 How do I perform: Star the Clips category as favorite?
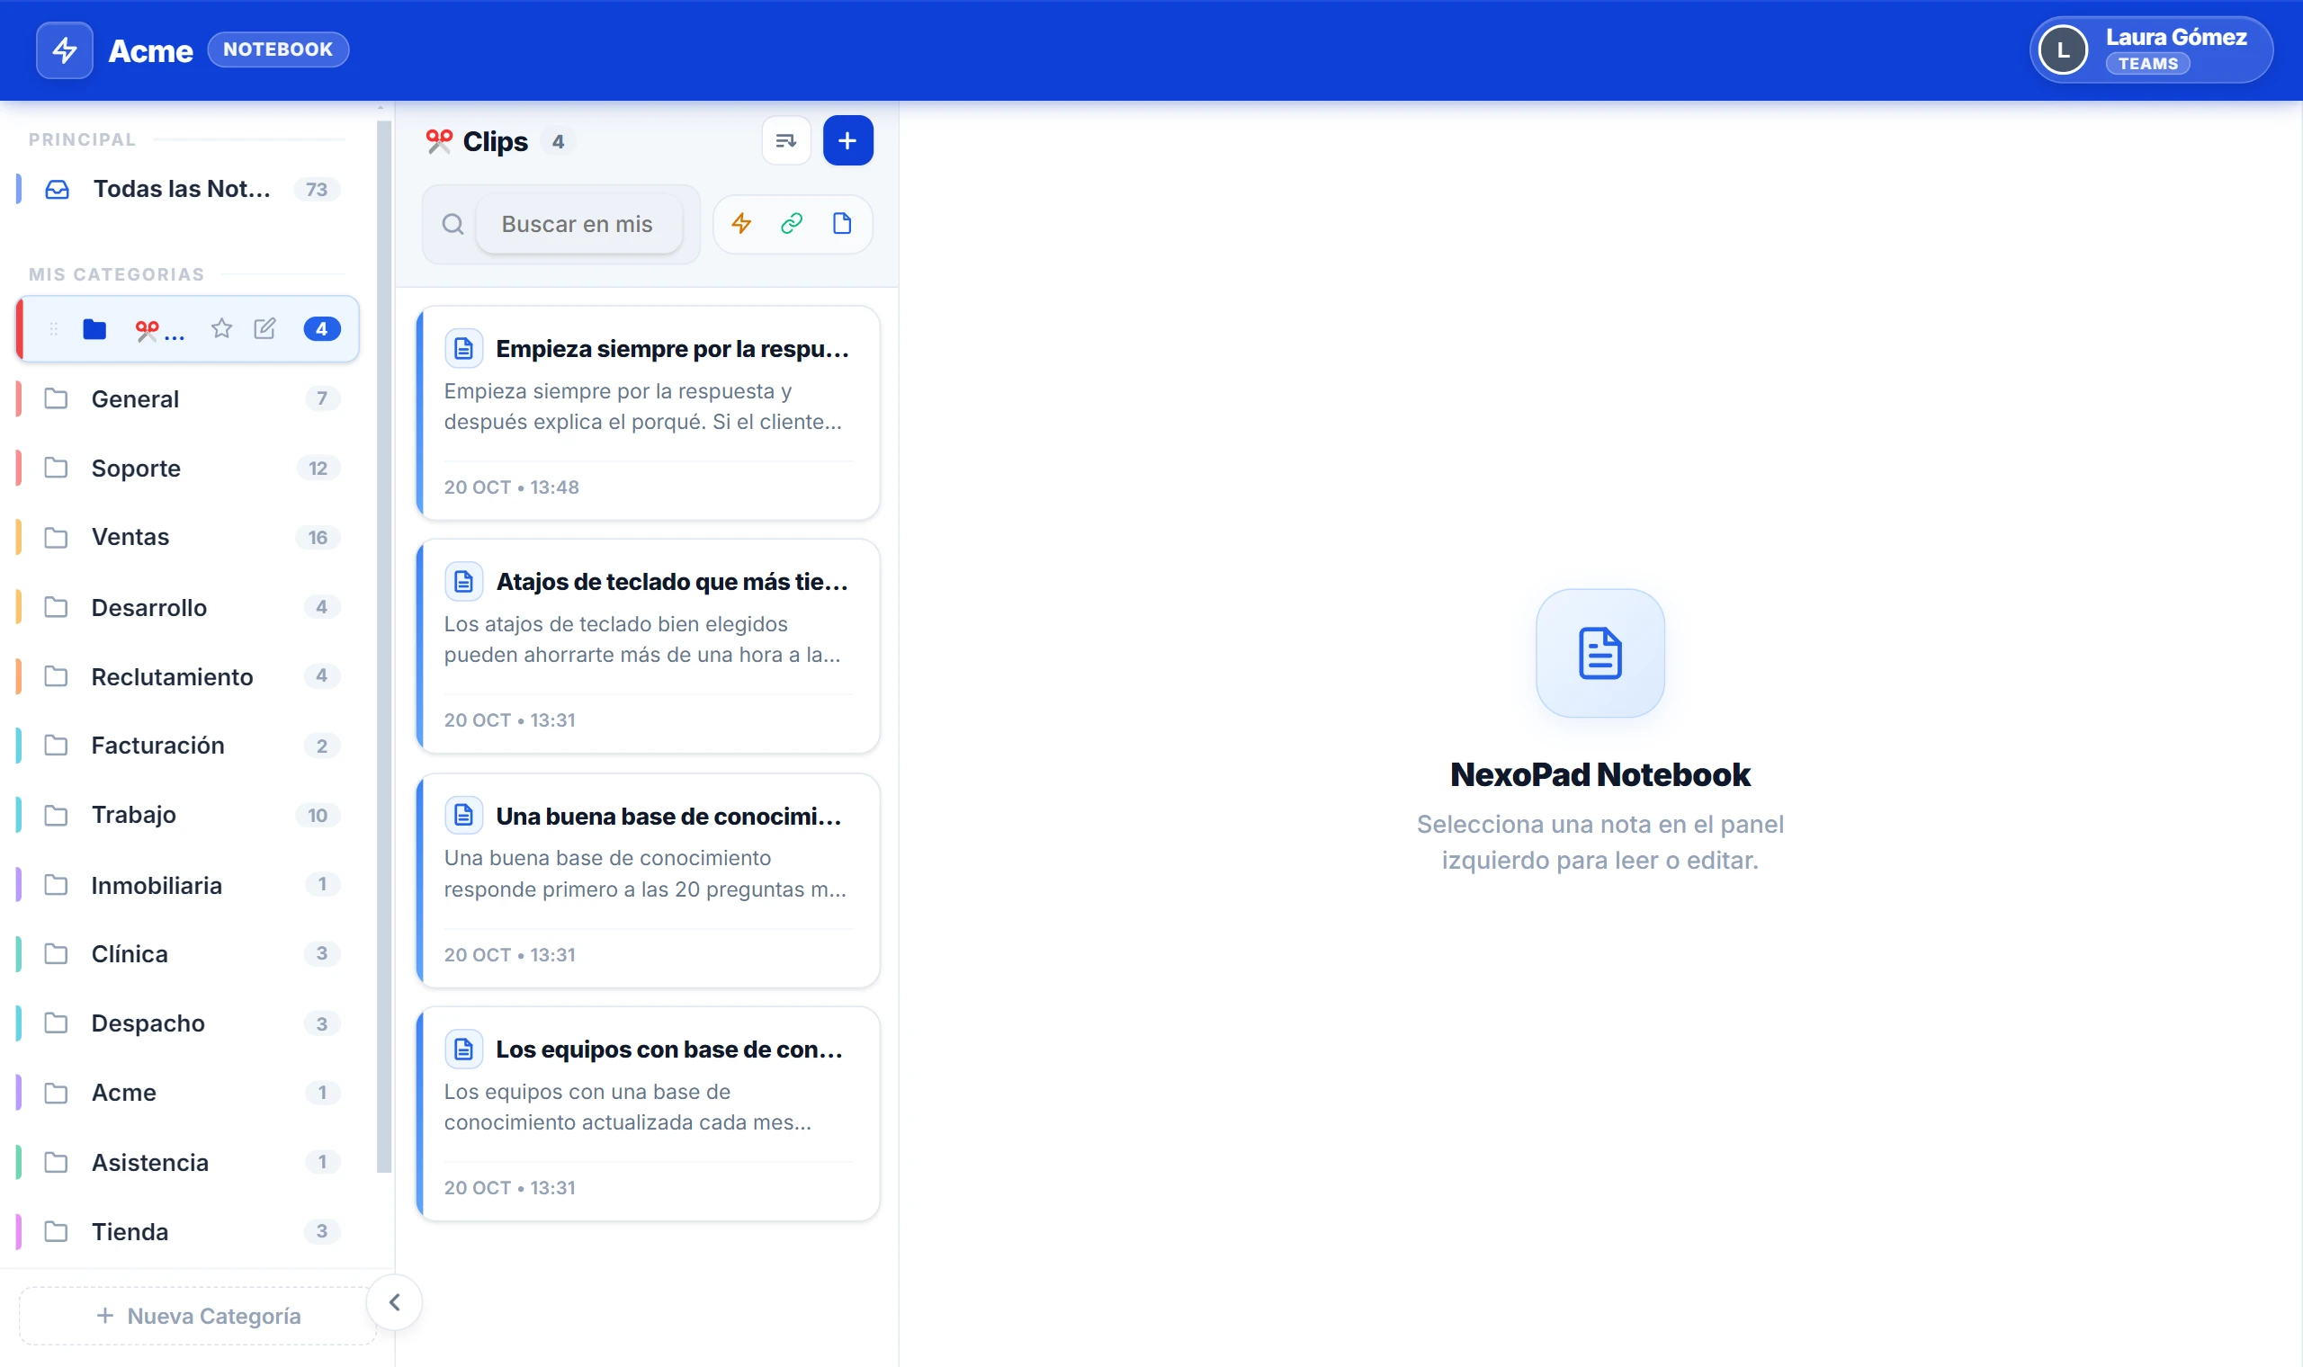coord(221,329)
